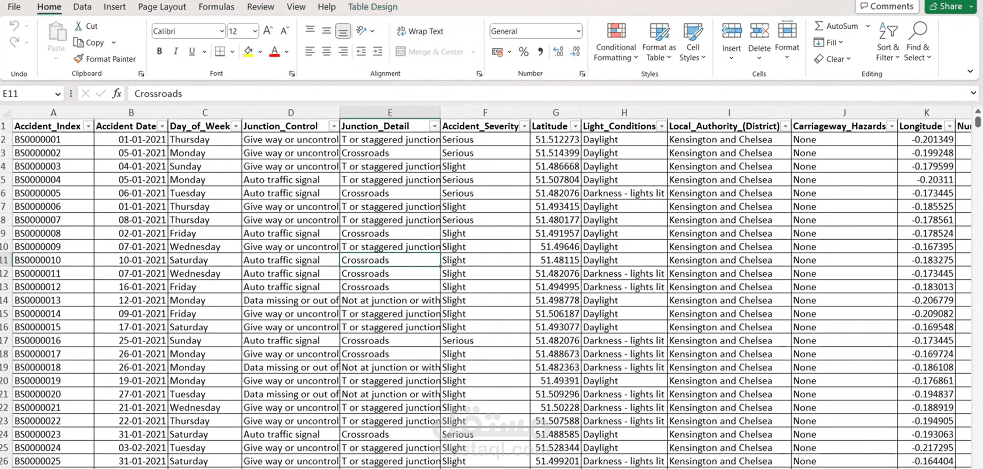Toggle Wrap Text on
Image resolution: width=983 pixels, height=469 pixels.
[x=420, y=31]
